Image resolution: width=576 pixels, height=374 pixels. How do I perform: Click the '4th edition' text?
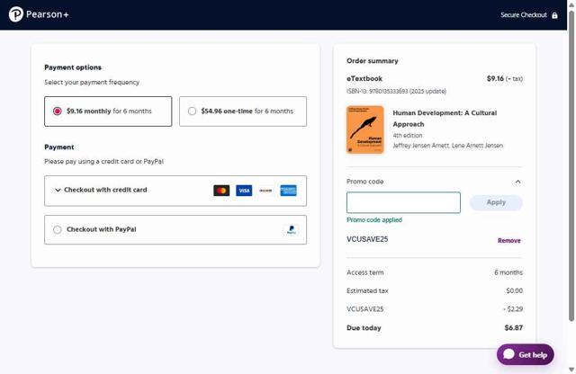408,136
